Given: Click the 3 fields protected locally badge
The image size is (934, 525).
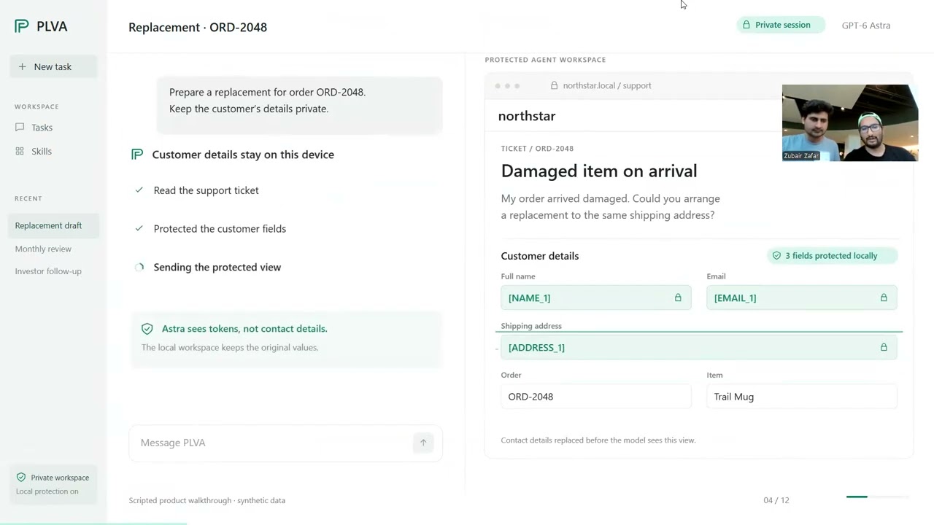Looking at the screenshot, I should coord(832,256).
